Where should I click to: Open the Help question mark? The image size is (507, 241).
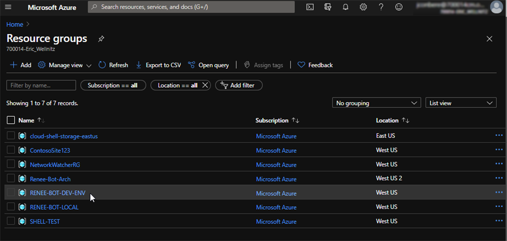tap(381, 7)
